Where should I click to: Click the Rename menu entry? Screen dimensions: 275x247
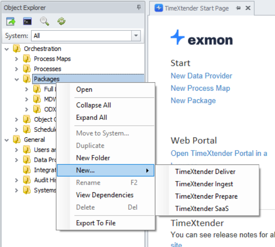point(106,183)
